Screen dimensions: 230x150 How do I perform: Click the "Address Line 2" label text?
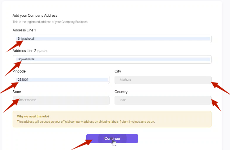click(24, 51)
